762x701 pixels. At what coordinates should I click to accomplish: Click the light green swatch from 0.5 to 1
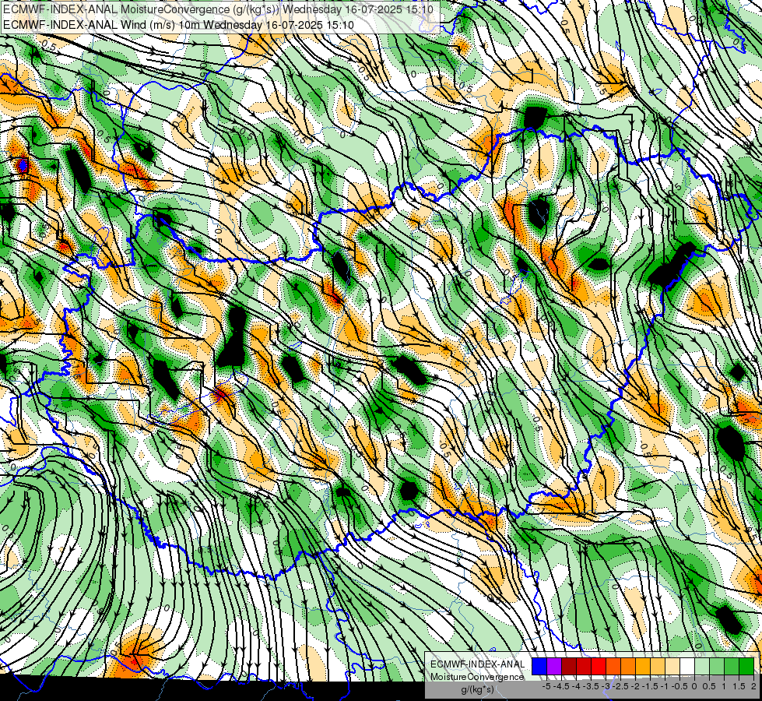tap(717, 667)
